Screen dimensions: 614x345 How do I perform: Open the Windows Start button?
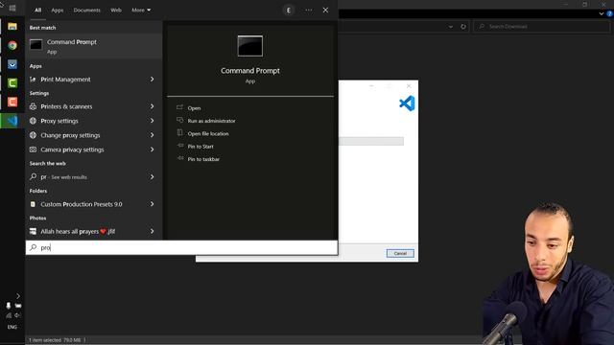pos(12,8)
